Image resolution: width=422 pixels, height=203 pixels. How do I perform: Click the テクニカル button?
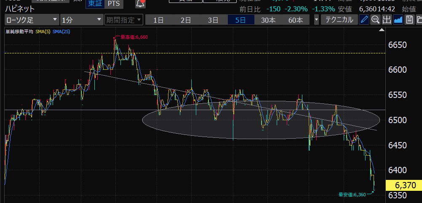(339, 20)
